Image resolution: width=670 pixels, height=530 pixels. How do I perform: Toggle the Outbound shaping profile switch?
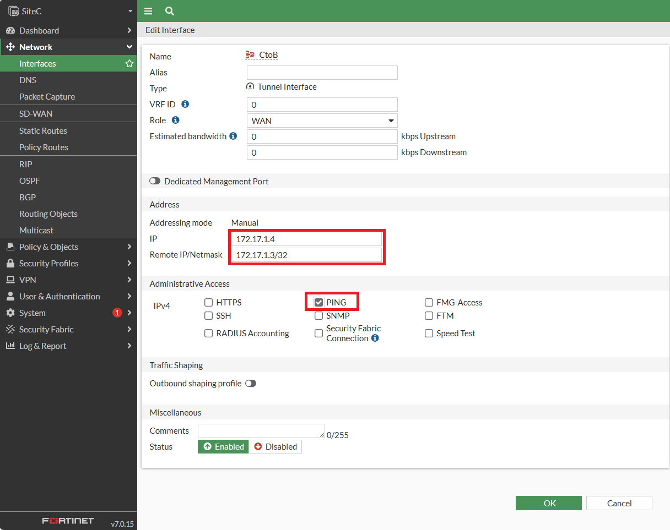pyautogui.click(x=251, y=384)
